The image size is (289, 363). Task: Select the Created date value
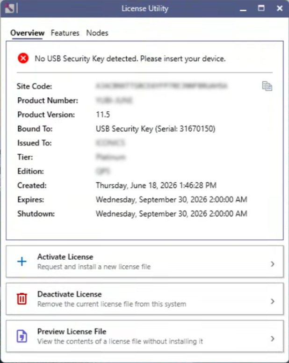pos(156,185)
